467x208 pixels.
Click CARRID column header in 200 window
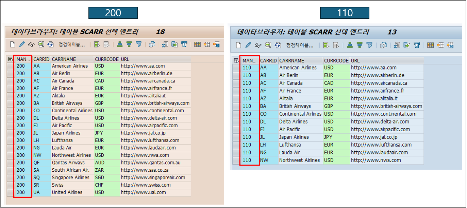click(x=41, y=59)
